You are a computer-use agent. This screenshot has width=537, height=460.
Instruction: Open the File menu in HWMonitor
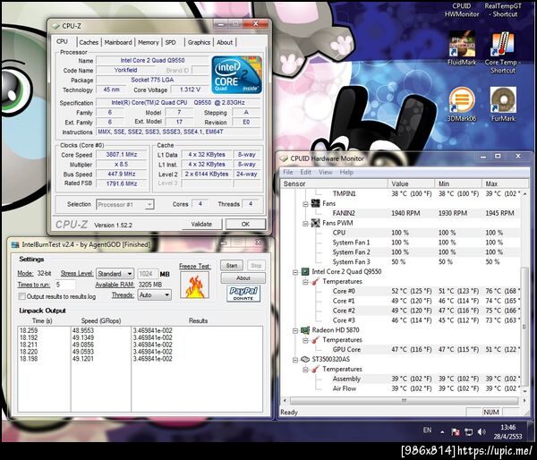point(288,173)
